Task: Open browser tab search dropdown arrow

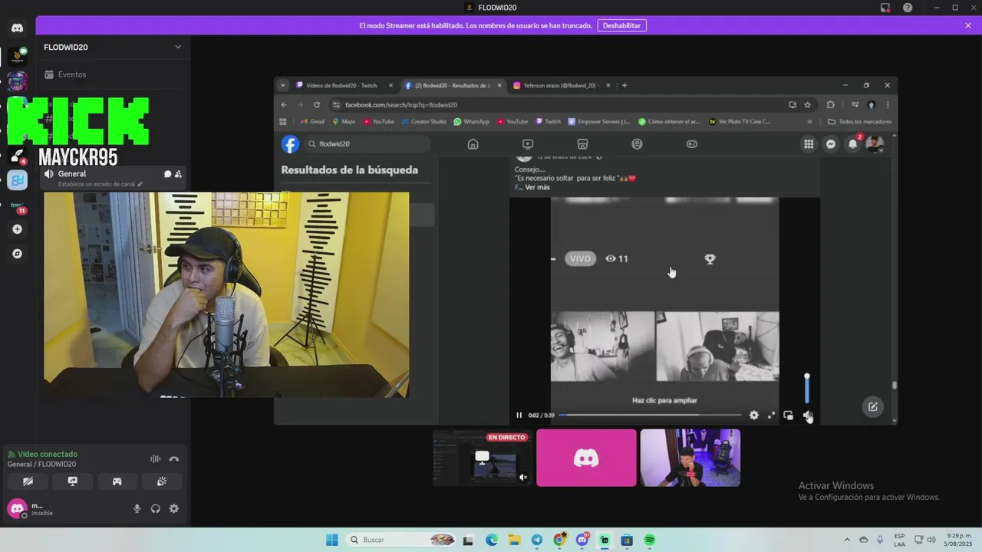Action: coord(283,85)
